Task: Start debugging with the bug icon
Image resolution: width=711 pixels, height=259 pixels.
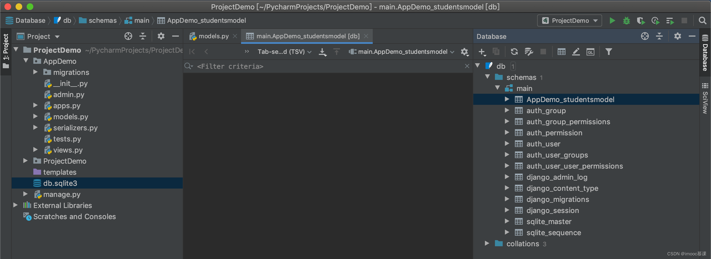Action: coord(627,20)
